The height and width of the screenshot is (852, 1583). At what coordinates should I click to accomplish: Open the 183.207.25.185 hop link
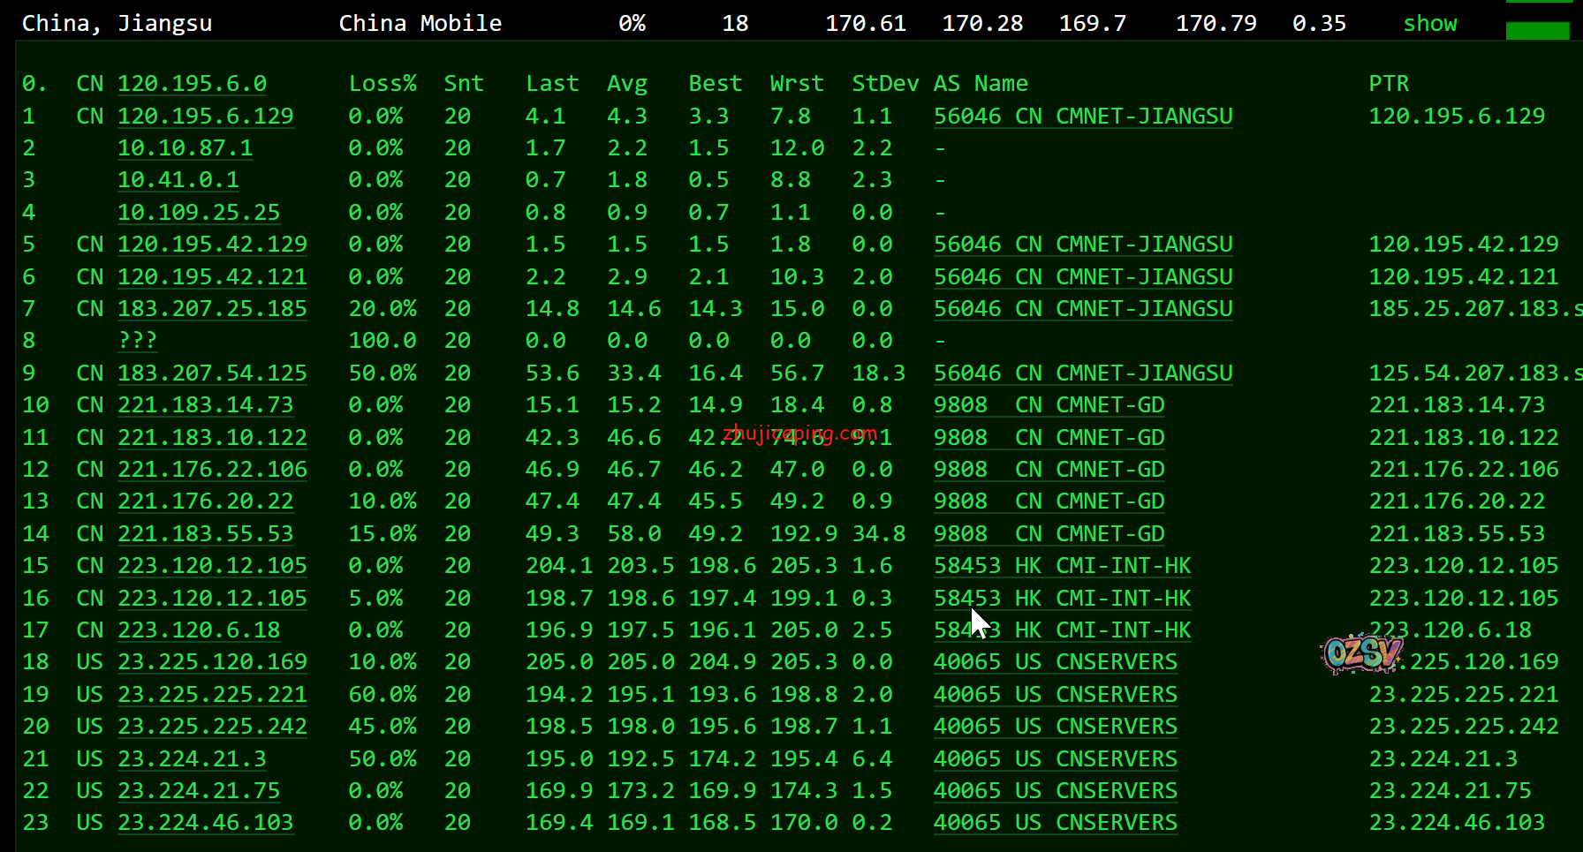click(212, 309)
